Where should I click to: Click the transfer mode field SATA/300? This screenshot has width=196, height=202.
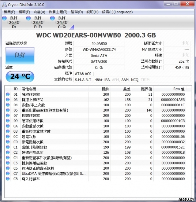pos(99,62)
